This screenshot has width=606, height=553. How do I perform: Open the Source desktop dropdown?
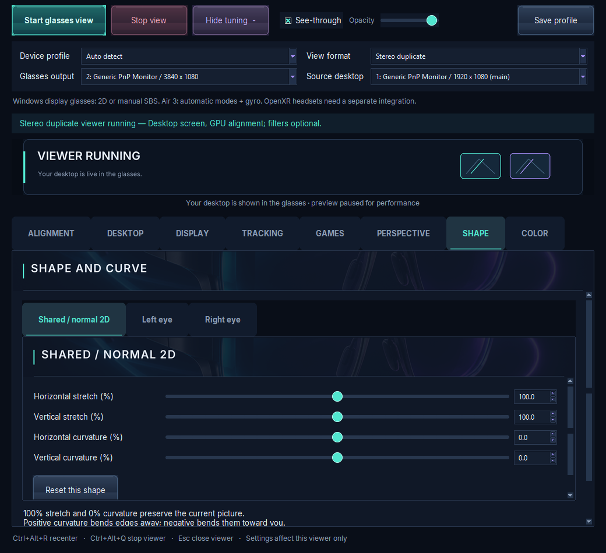(478, 76)
